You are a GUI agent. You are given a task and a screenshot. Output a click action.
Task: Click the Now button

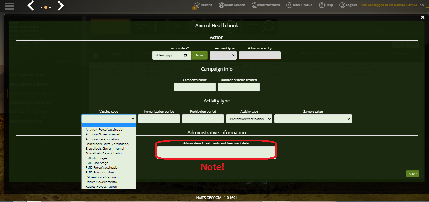coord(200,55)
